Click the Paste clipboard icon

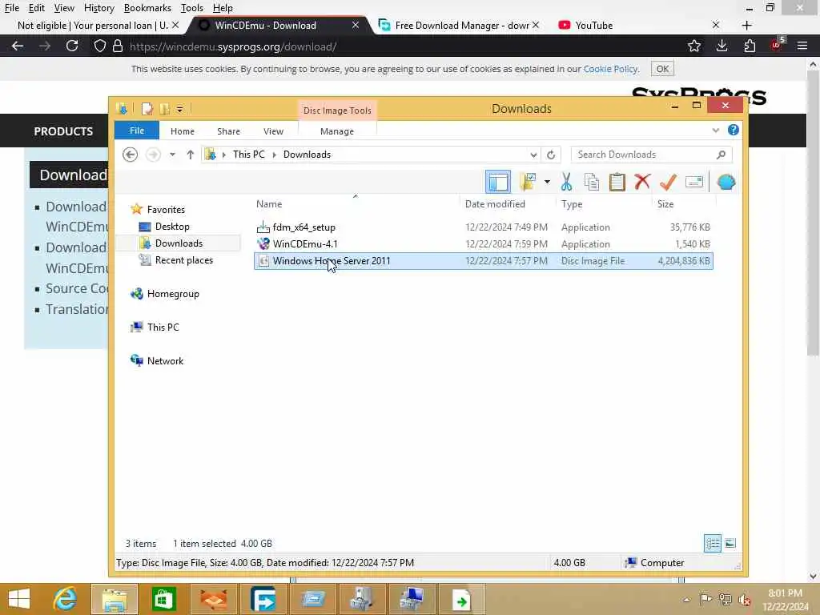pyautogui.click(x=617, y=182)
